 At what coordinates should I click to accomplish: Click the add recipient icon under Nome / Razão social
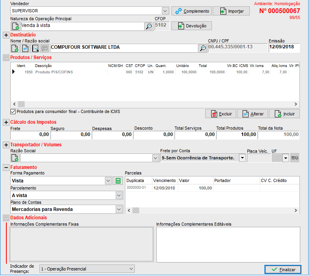[15, 48]
